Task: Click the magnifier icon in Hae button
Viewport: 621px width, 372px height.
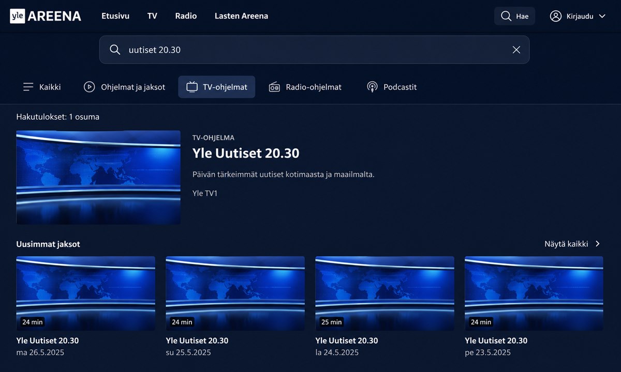Action: click(506, 16)
